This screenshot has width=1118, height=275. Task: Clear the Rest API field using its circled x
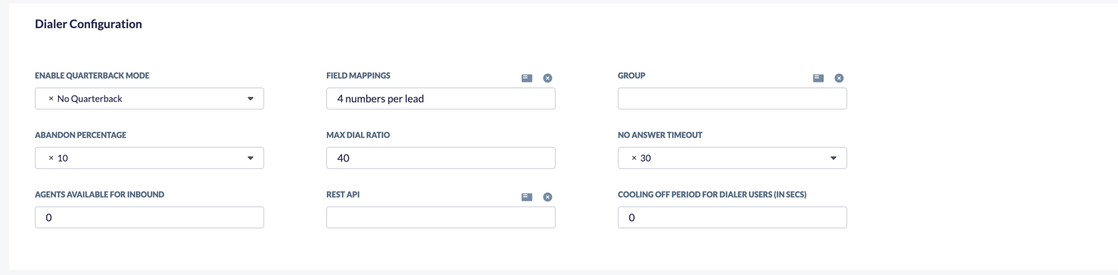click(547, 197)
